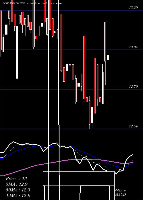This screenshot has height=200, width=143.
Task: Click the 5MA : 12.9 legend entry
Action: [x=17, y=184]
